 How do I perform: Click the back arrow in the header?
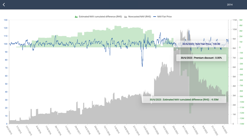4,5
